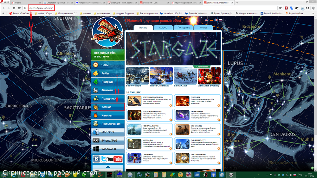The height and width of the screenshot is (178, 317).
Task: Open the Santa Claus thumbnail
Action: [185, 76]
